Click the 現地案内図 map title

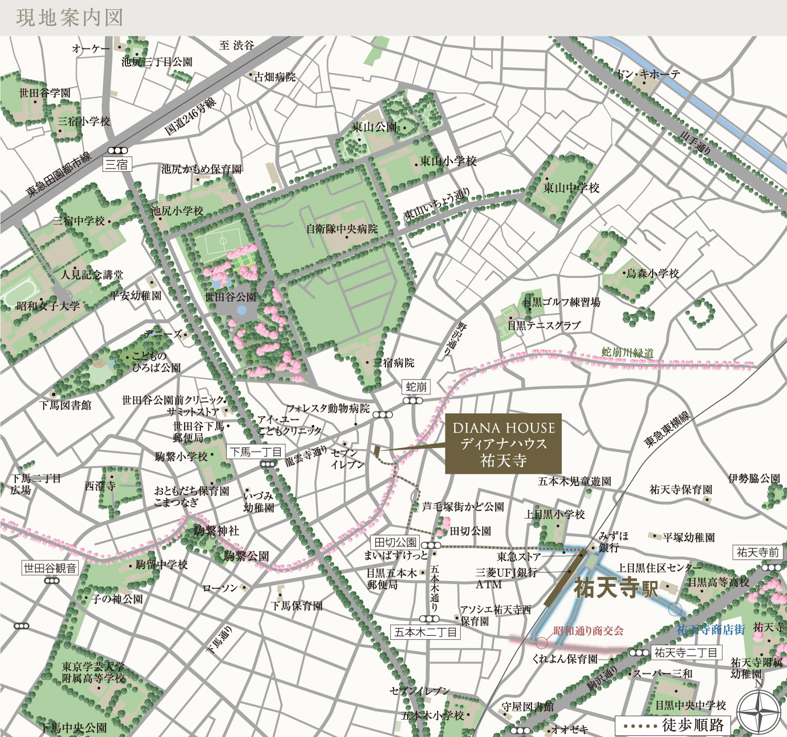pos(70,18)
